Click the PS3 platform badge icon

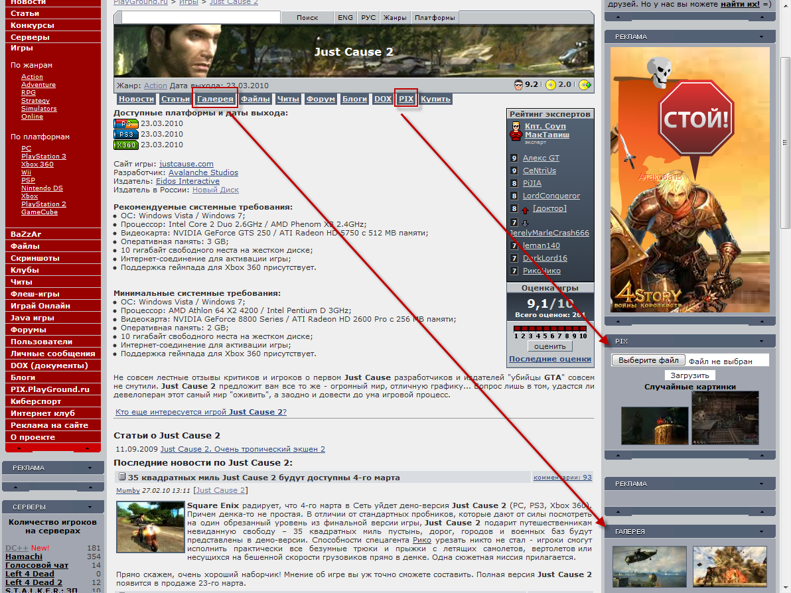click(x=126, y=134)
